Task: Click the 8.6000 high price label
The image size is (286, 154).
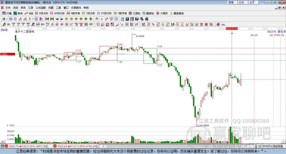Action: point(140,36)
